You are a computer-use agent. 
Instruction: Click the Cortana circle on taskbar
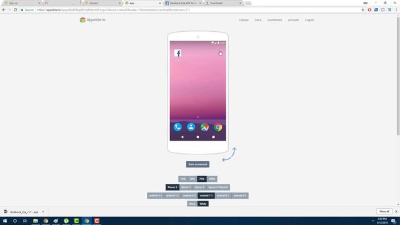click(15, 221)
